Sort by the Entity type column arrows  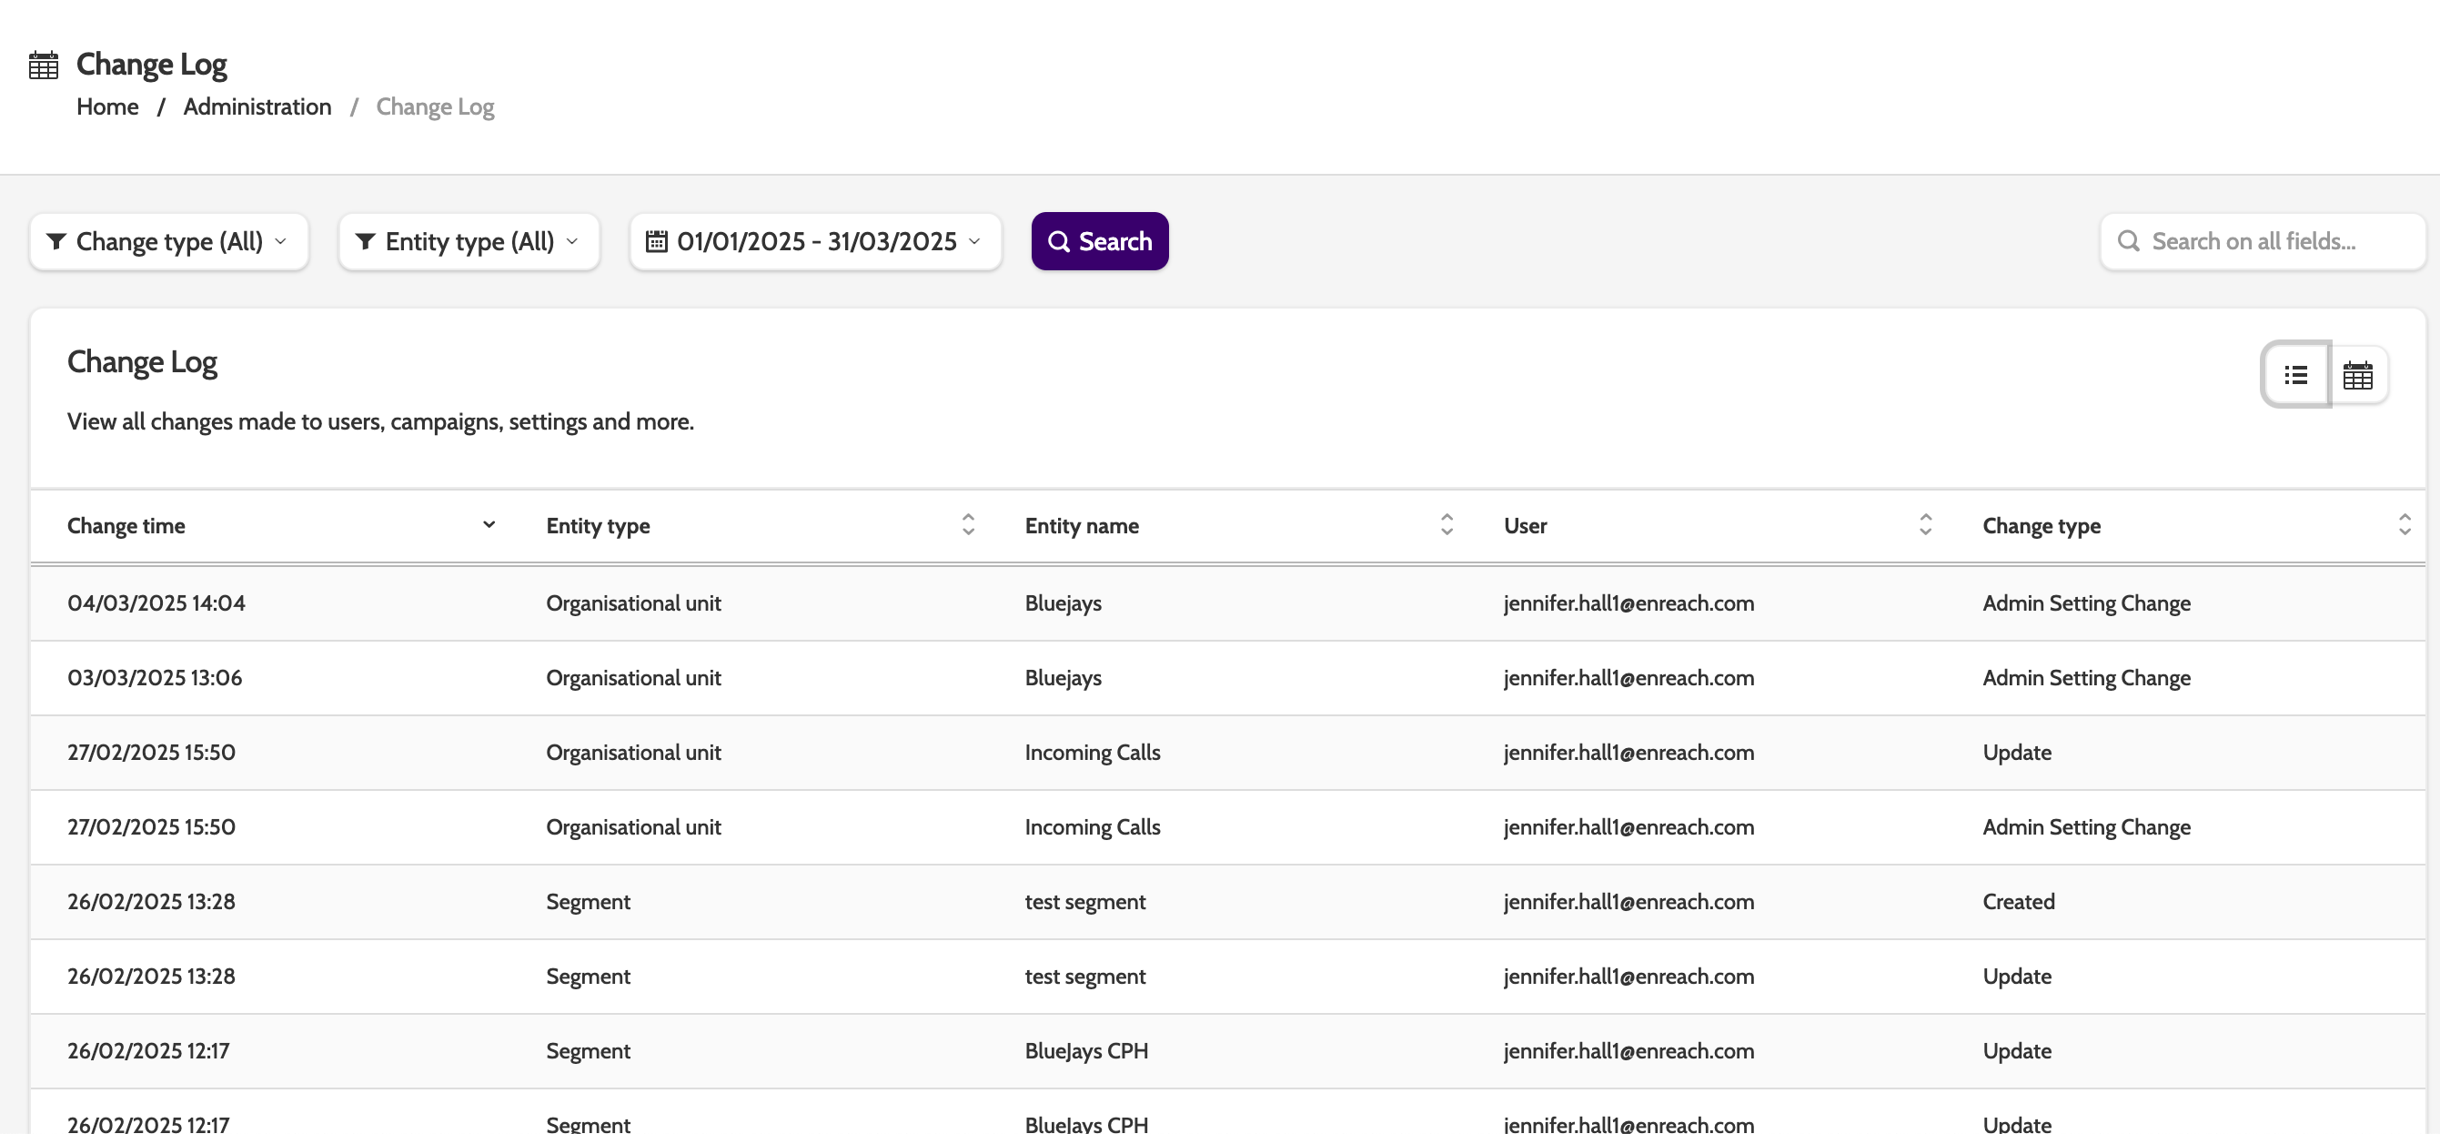tap(967, 525)
